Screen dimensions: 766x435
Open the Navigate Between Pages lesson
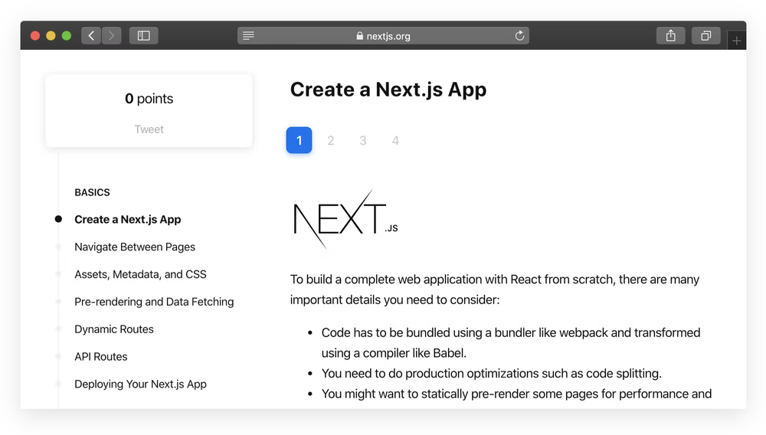(x=135, y=247)
